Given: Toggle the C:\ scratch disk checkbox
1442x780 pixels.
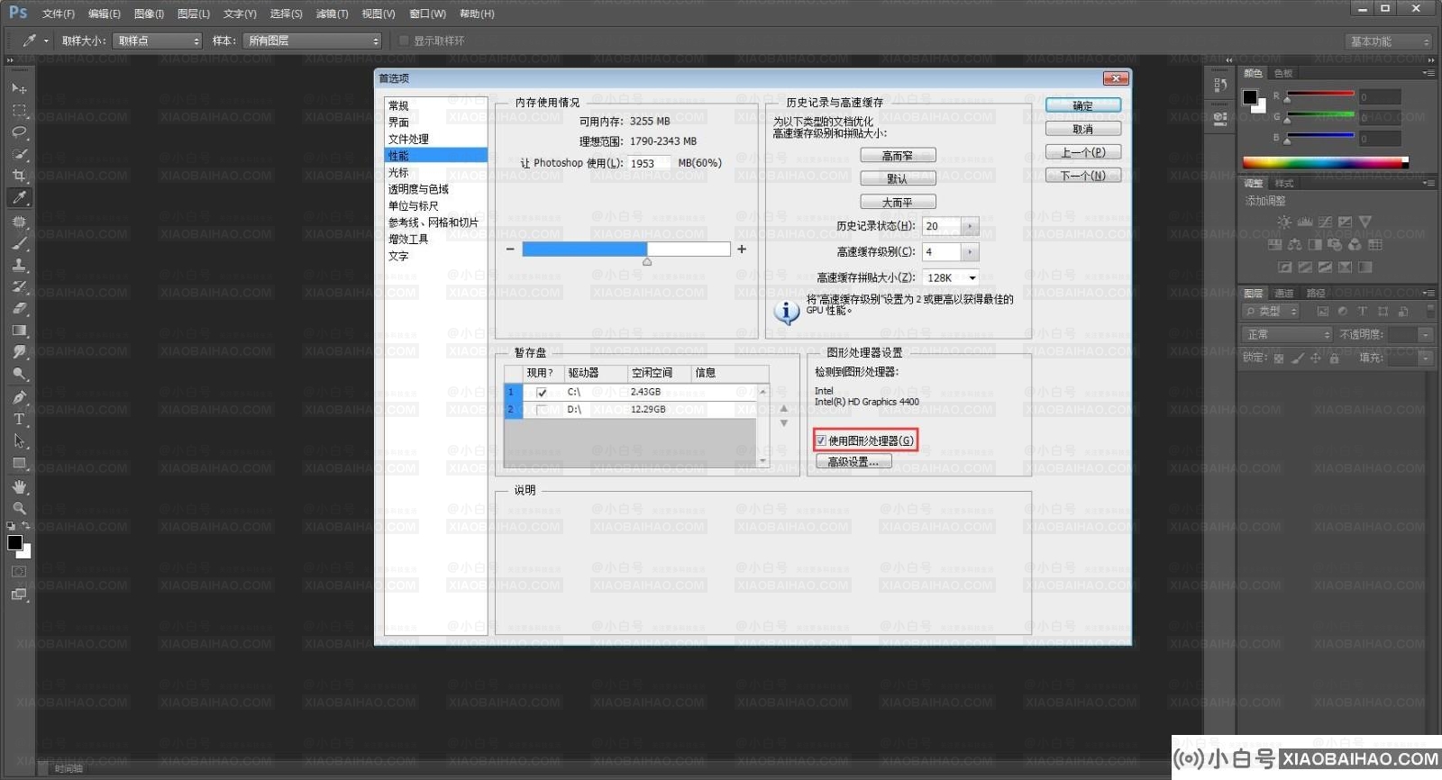Looking at the screenshot, I should (542, 393).
